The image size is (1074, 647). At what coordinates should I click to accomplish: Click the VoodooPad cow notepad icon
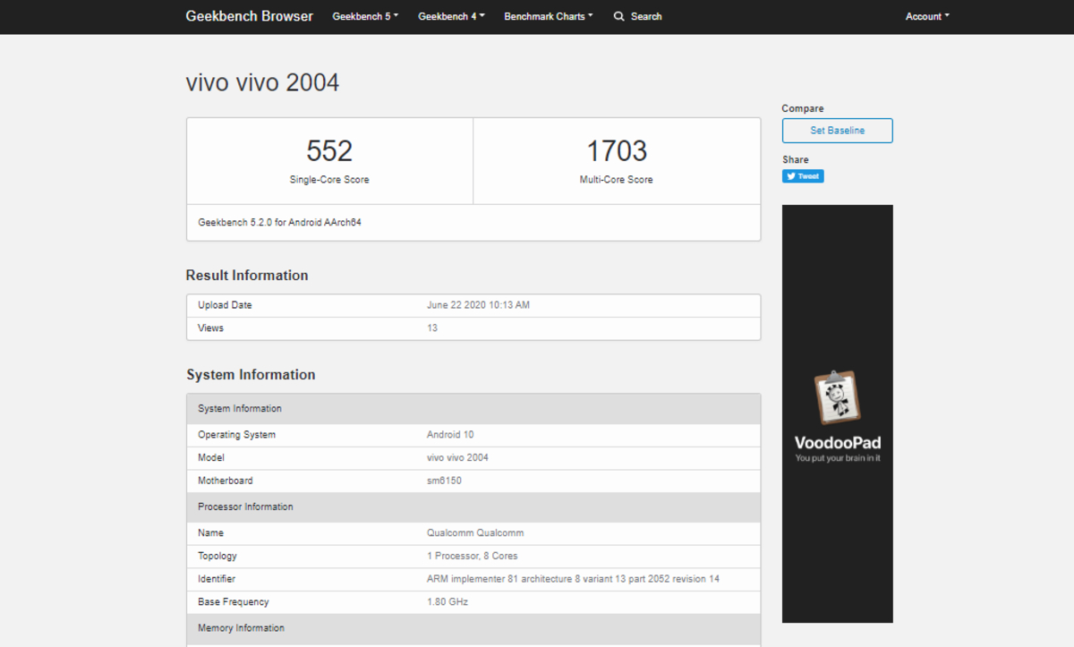[x=836, y=396]
